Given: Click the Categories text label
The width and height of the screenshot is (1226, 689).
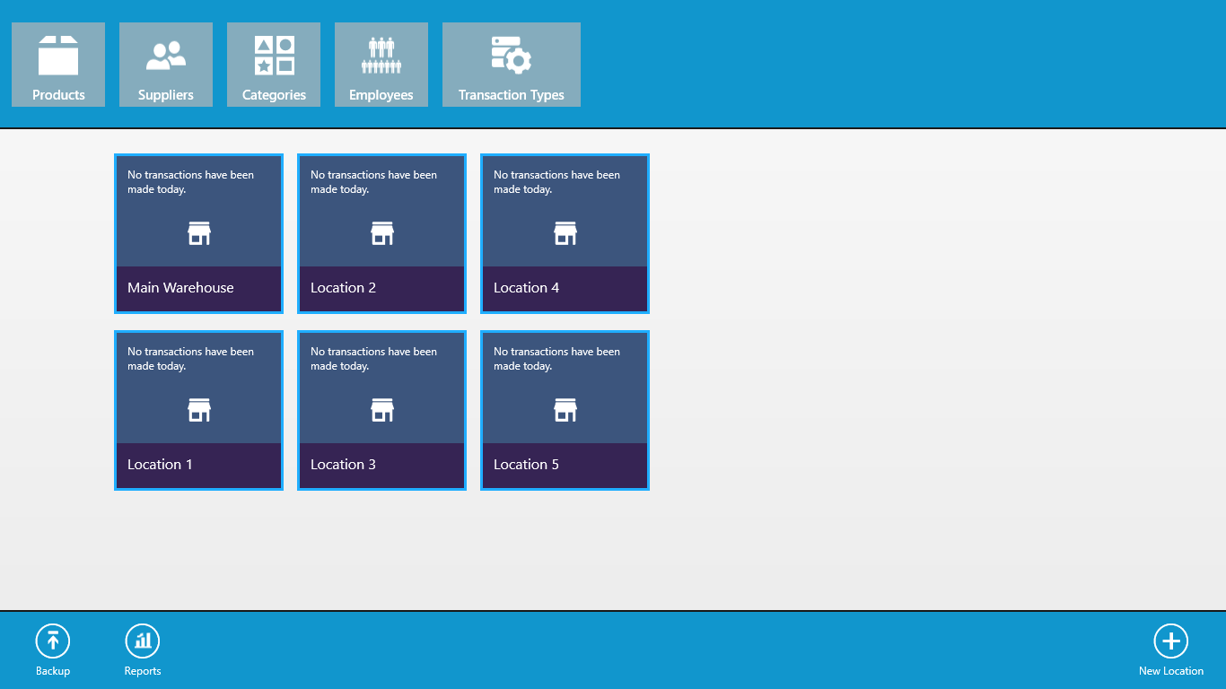Looking at the screenshot, I should point(274,95).
